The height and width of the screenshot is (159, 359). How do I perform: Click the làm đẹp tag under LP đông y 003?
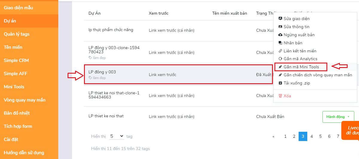click(x=97, y=78)
